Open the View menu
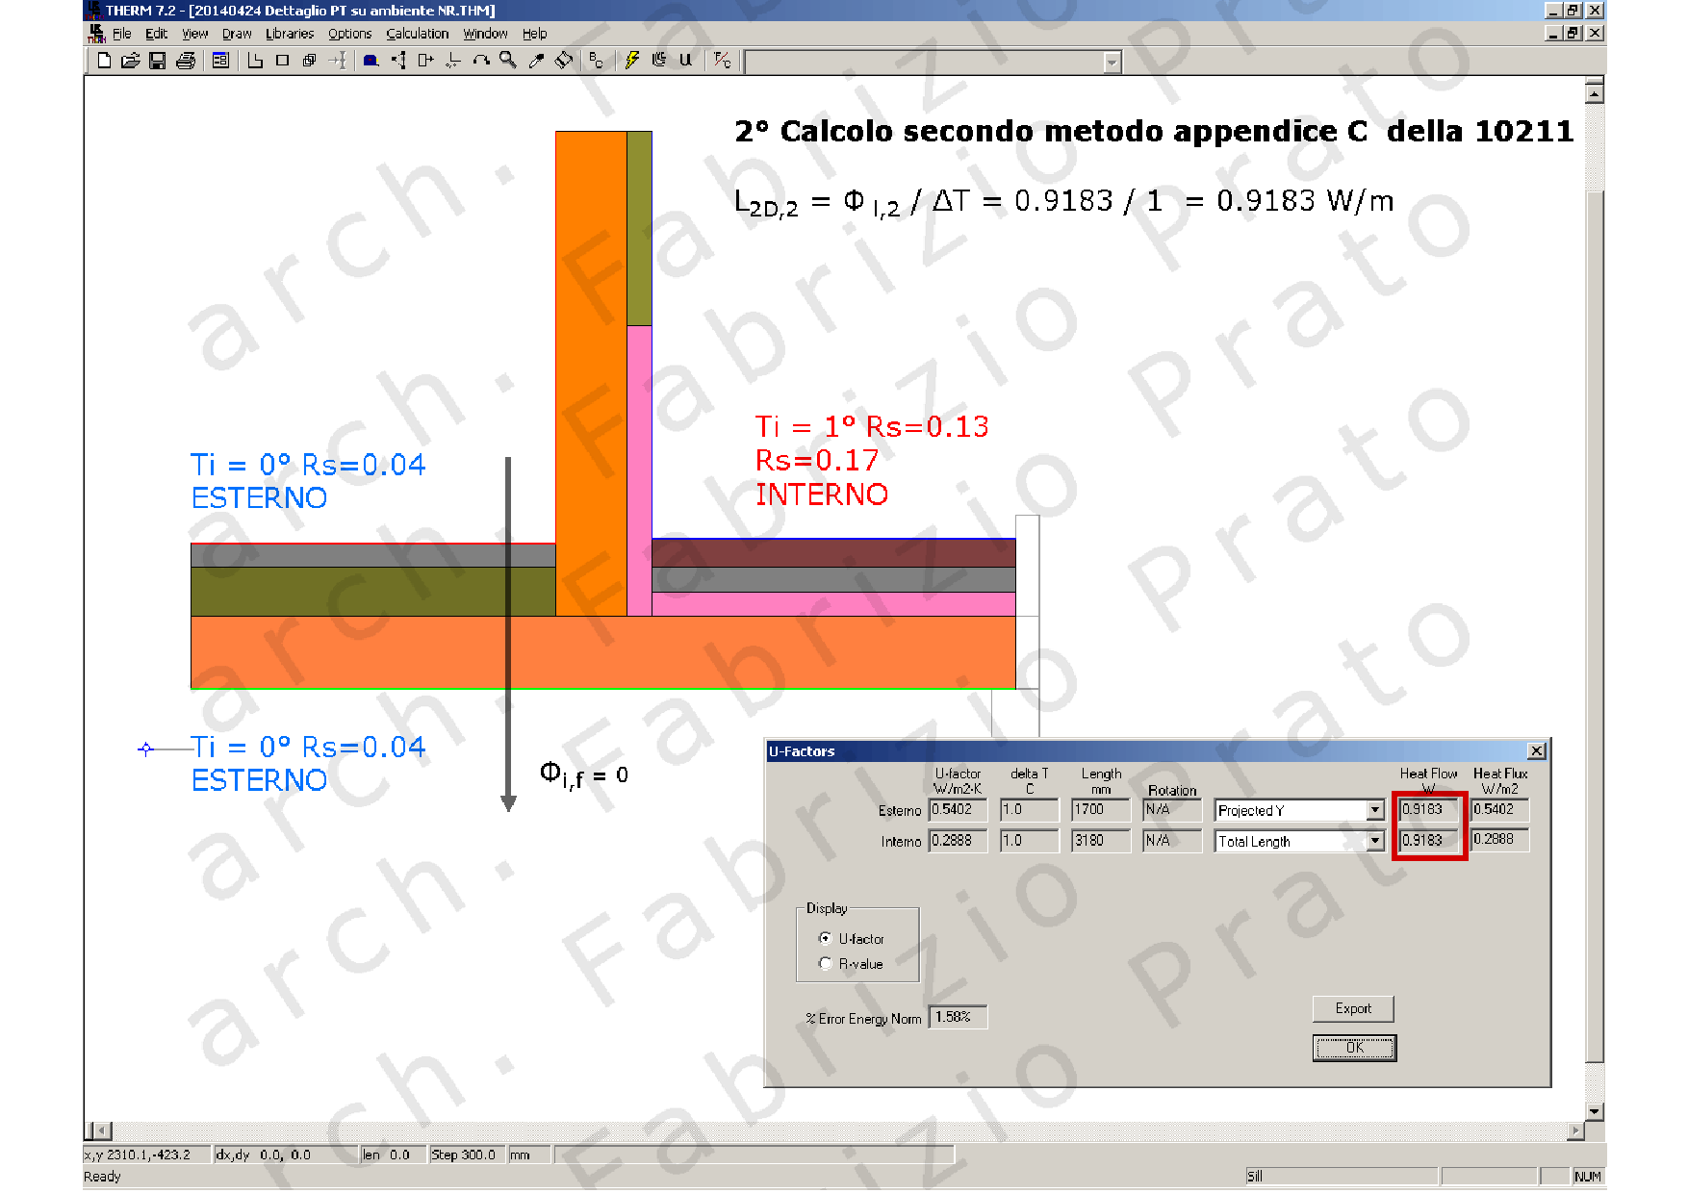Image resolution: width=1688 pixels, height=1193 pixels. pyautogui.click(x=194, y=34)
